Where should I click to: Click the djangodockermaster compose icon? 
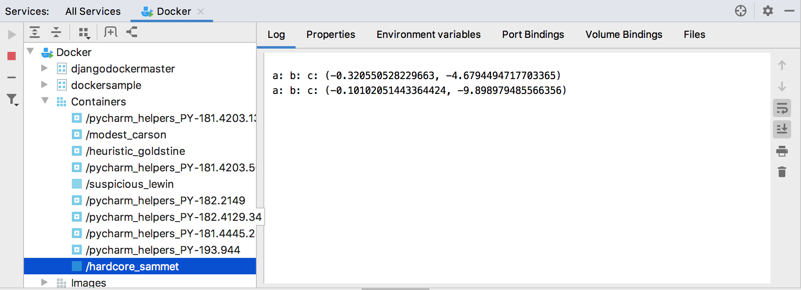pos(62,68)
